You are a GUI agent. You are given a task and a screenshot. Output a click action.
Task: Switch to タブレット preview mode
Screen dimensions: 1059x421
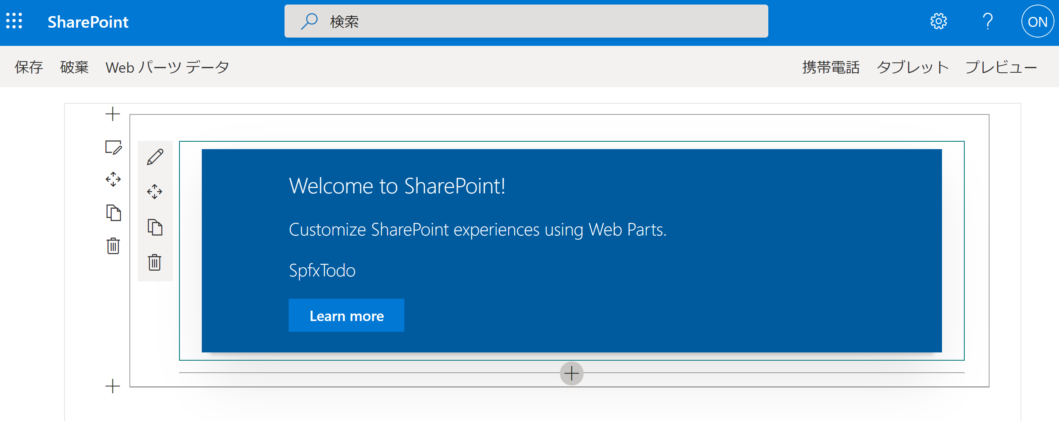point(912,67)
